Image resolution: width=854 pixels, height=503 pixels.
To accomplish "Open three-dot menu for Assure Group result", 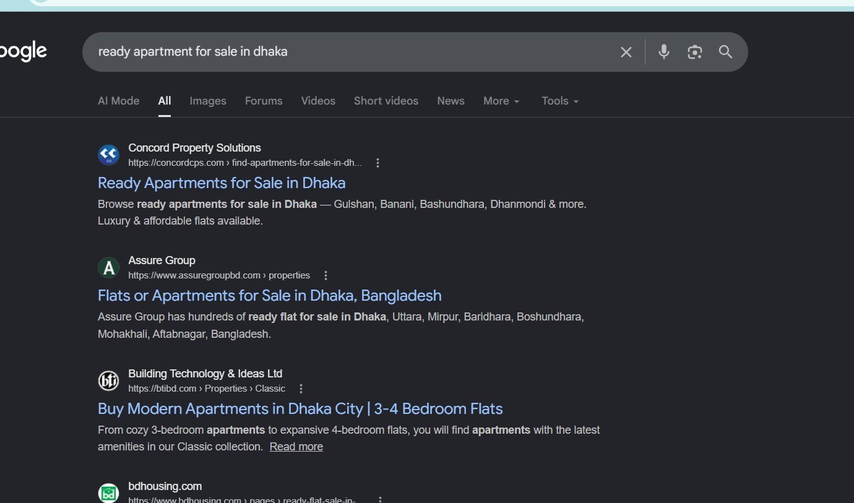I will tap(326, 275).
